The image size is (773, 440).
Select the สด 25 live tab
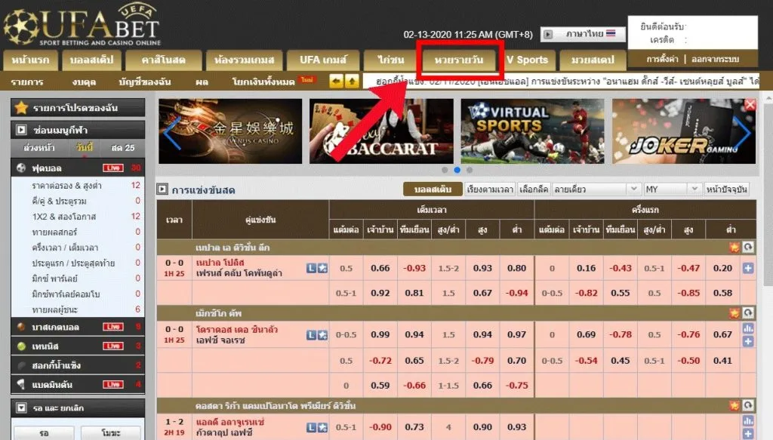point(123,148)
